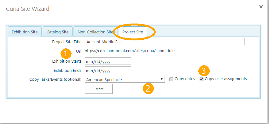This screenshot has width=269, height=124.
Task: Switch to the Exhibition Site tab
Action: (x=25, y=32)
